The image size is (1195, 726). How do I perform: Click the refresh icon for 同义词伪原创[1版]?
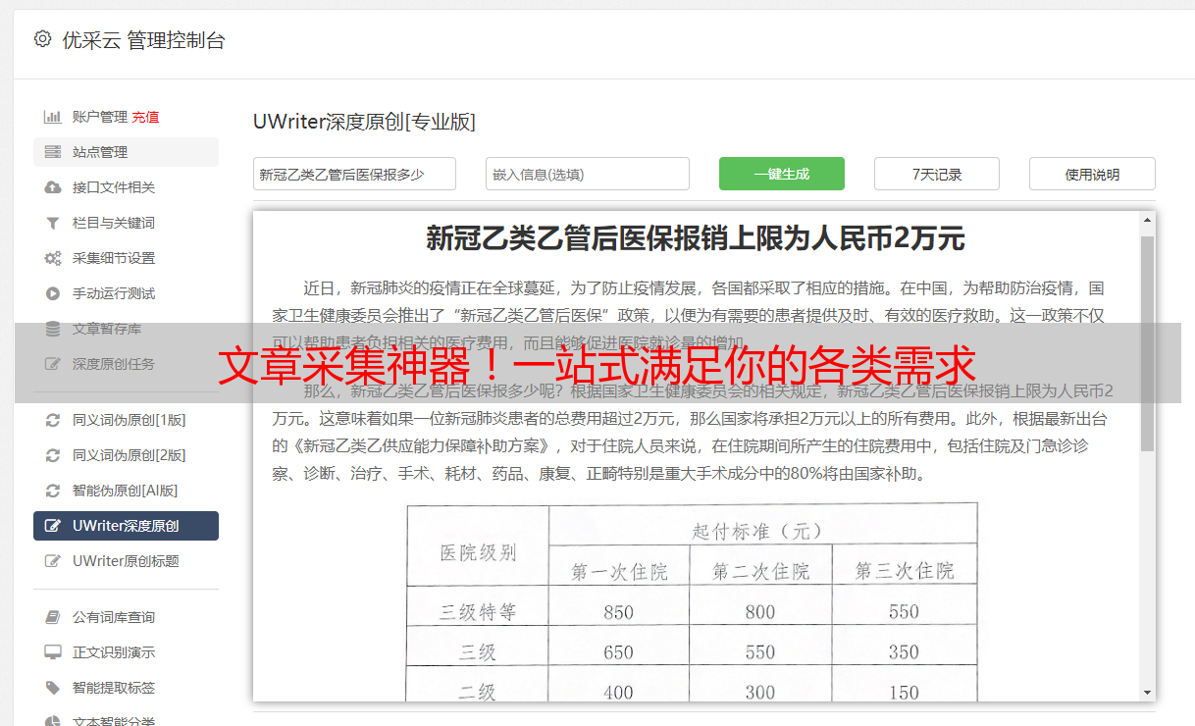pyautogui.click(x=53, y=420)
